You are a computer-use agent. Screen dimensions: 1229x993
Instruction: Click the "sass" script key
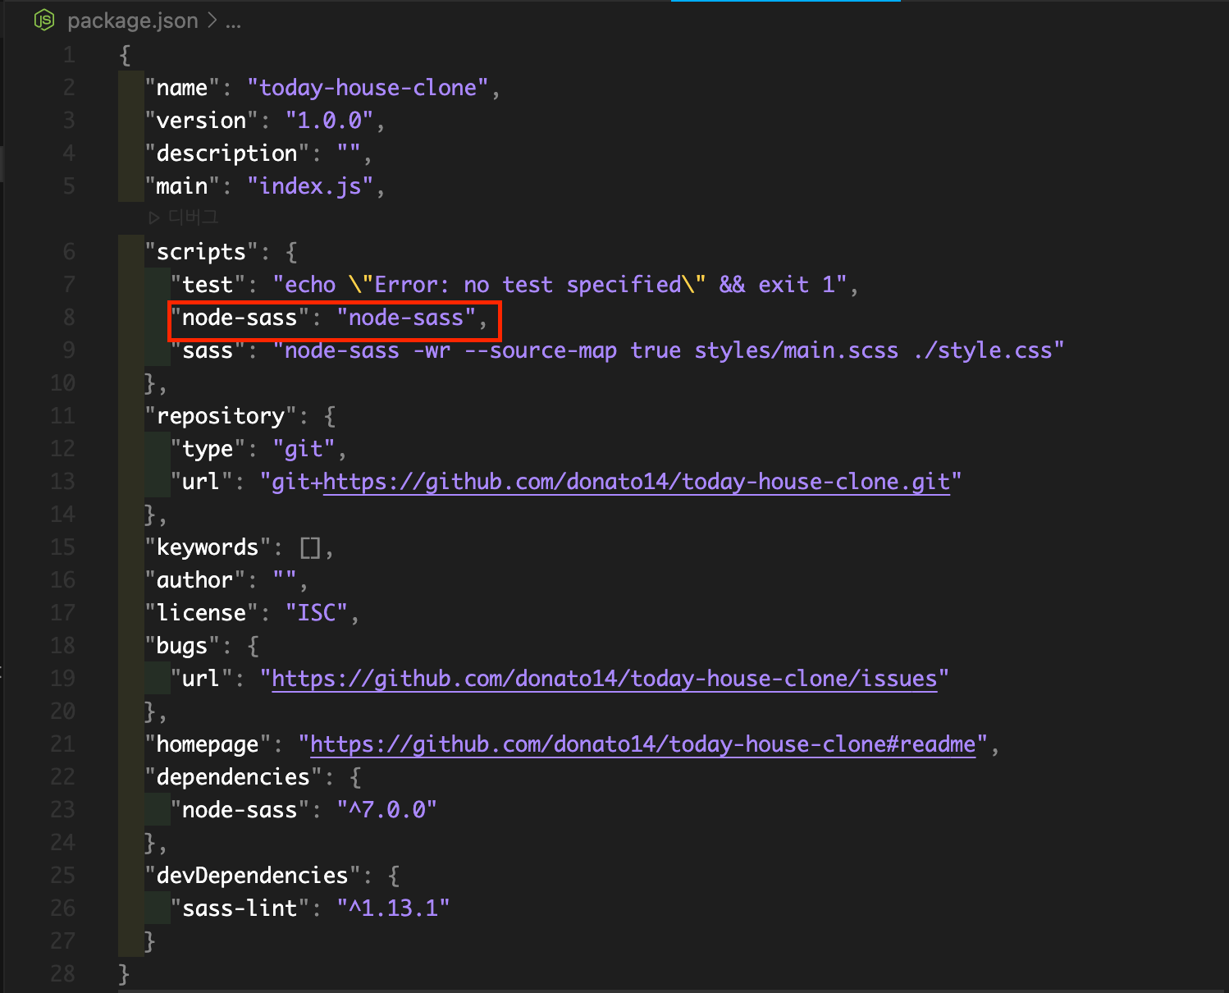click(x=208, y=350)
